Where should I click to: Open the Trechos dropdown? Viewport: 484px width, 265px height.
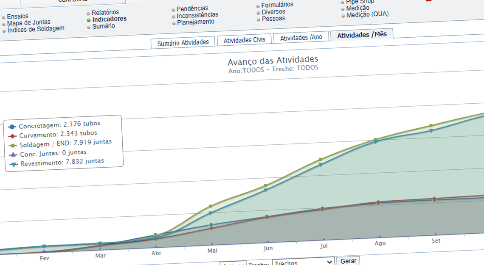303,262
